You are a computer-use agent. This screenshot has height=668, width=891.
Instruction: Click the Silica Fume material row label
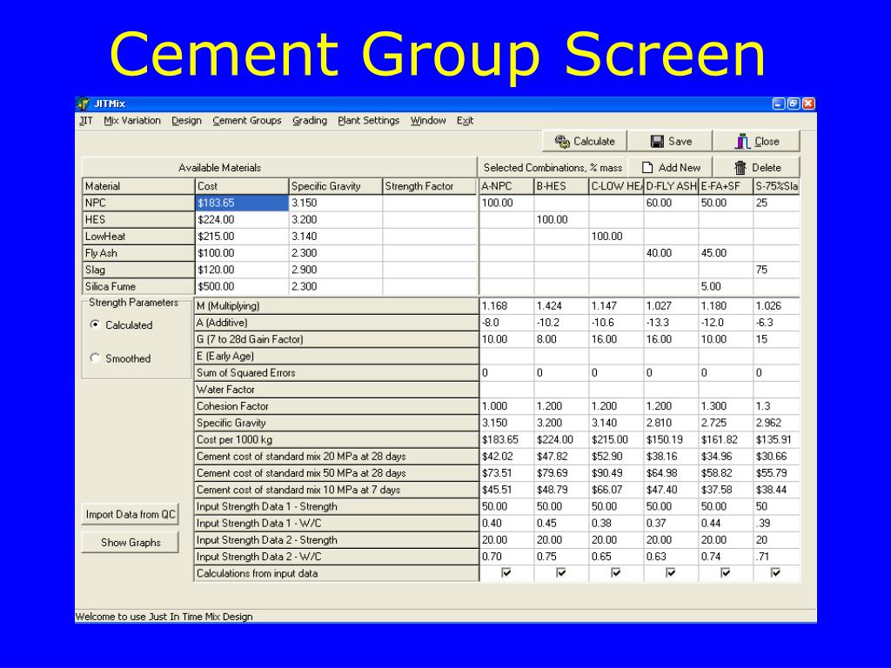(x=138, y=286)
